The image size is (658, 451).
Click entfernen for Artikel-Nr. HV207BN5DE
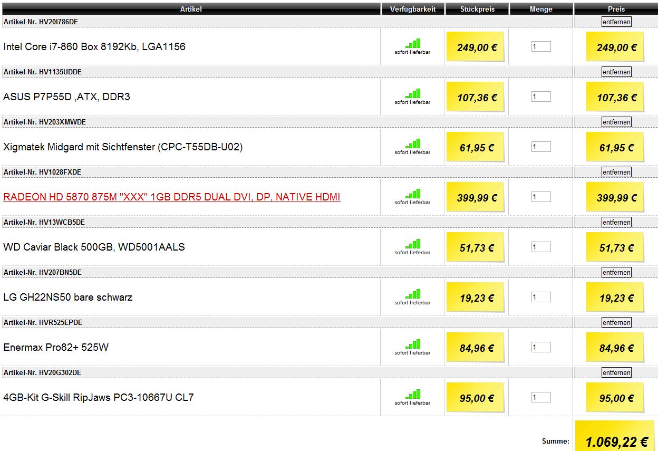[616, 272]
